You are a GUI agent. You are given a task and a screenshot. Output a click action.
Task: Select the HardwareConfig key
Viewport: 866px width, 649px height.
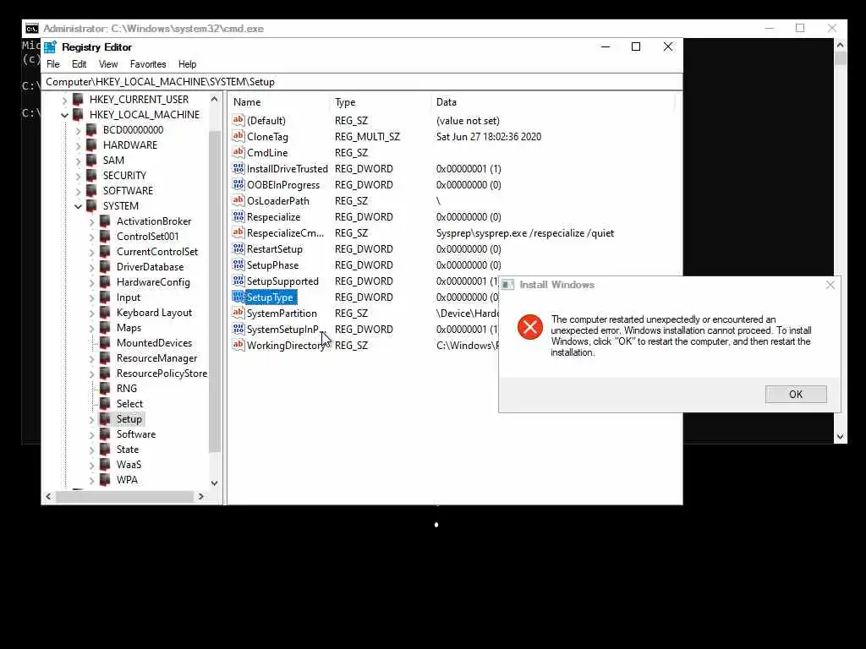pyautogui.click(x=153, y=282)
